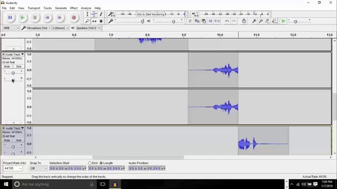Open the Microphone input device dropdown
337x189 pixels.
[x=39, y=28]
